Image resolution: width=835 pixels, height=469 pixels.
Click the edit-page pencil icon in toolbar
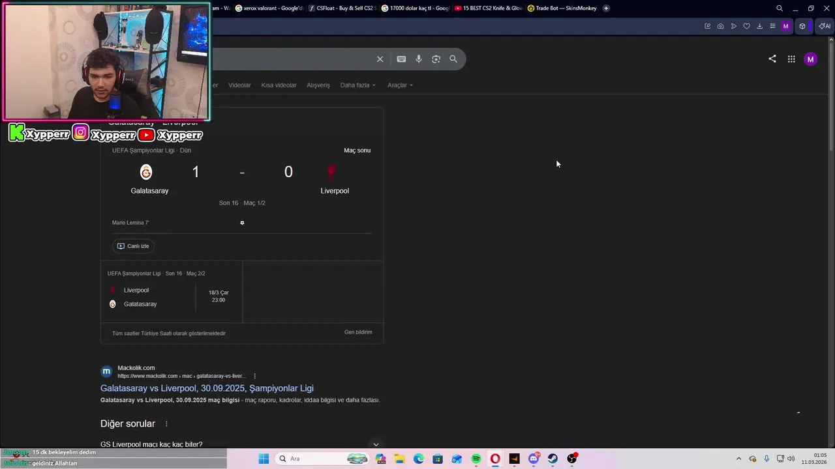[707, 26]
